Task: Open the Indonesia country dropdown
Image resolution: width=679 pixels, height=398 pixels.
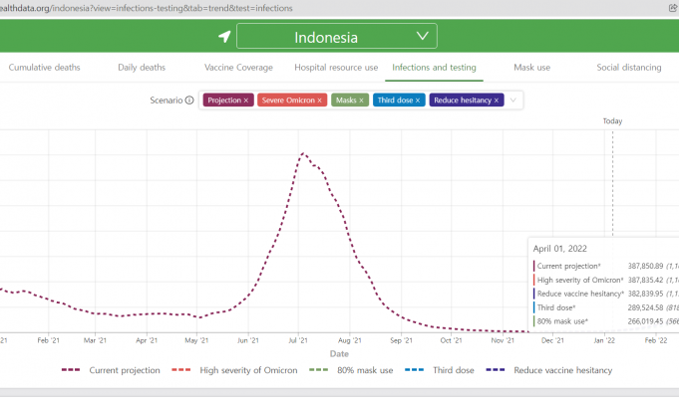Action: (x=336, y=38)
